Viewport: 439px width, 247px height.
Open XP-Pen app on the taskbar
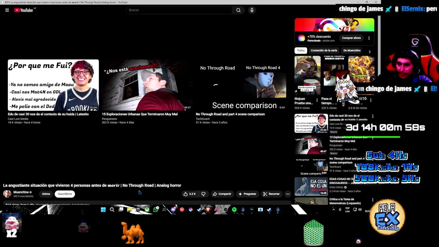(164, 210)
